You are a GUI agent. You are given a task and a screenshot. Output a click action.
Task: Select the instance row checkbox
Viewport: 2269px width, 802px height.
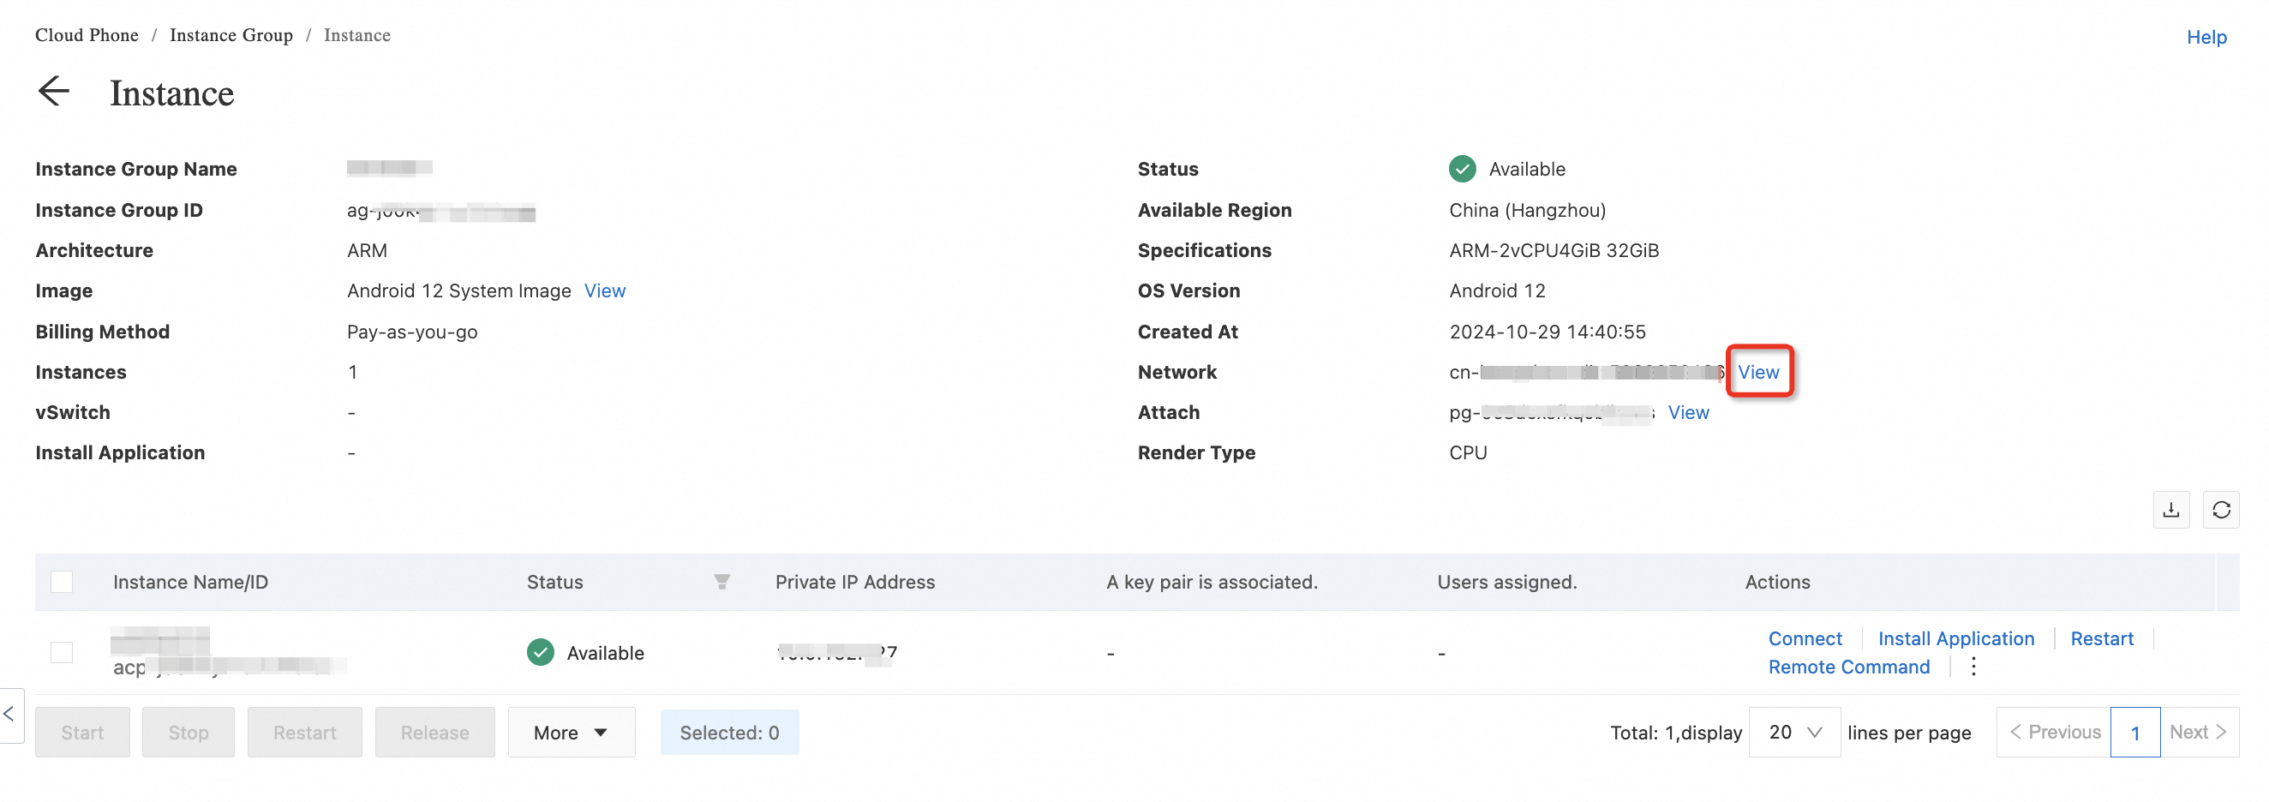(x=62, y=652)
